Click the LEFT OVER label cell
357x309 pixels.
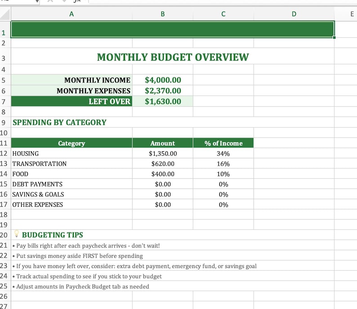click(71, 101)
